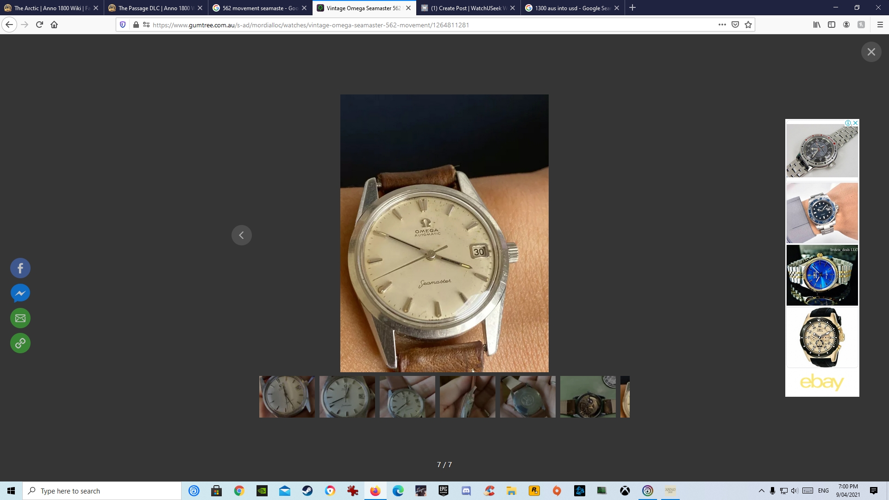Save page to Pocket
Image resolution: width=889 pixels, height=500 pixels.
735,25
